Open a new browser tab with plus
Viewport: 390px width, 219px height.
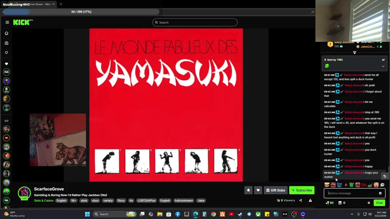point(61,4)
